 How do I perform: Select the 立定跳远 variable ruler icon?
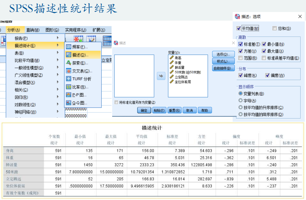pos(172,77)
